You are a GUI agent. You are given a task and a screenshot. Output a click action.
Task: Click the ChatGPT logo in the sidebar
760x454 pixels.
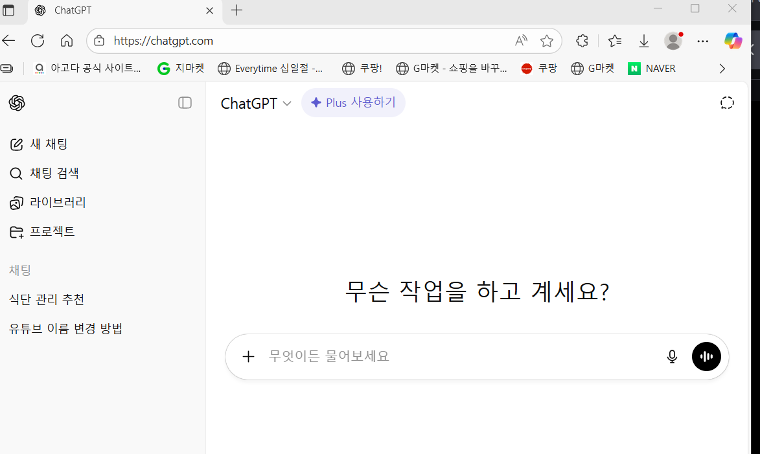point(17,103)
